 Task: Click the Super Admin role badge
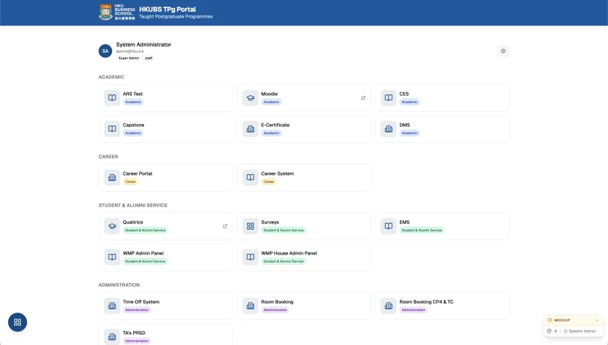129,58
